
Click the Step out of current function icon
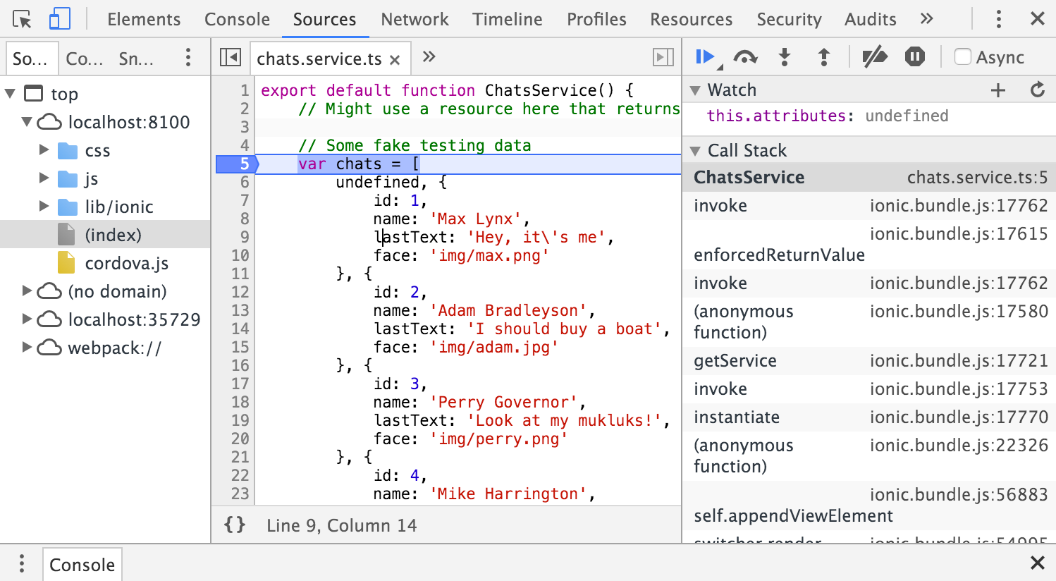click(823, 56)
